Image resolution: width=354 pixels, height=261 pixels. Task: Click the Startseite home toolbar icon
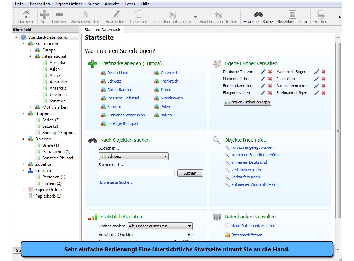(26, 15)
